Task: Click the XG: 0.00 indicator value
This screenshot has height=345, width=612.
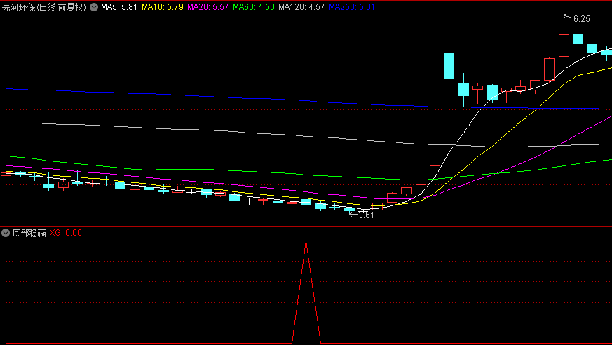Action: 66,233
